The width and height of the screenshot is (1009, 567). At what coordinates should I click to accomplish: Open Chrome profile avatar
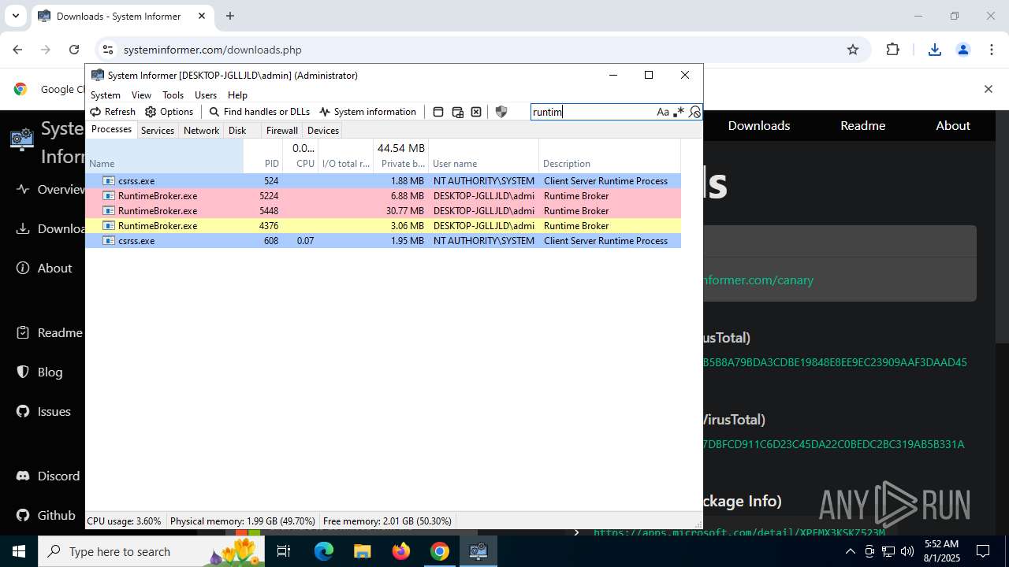(962, 50)
